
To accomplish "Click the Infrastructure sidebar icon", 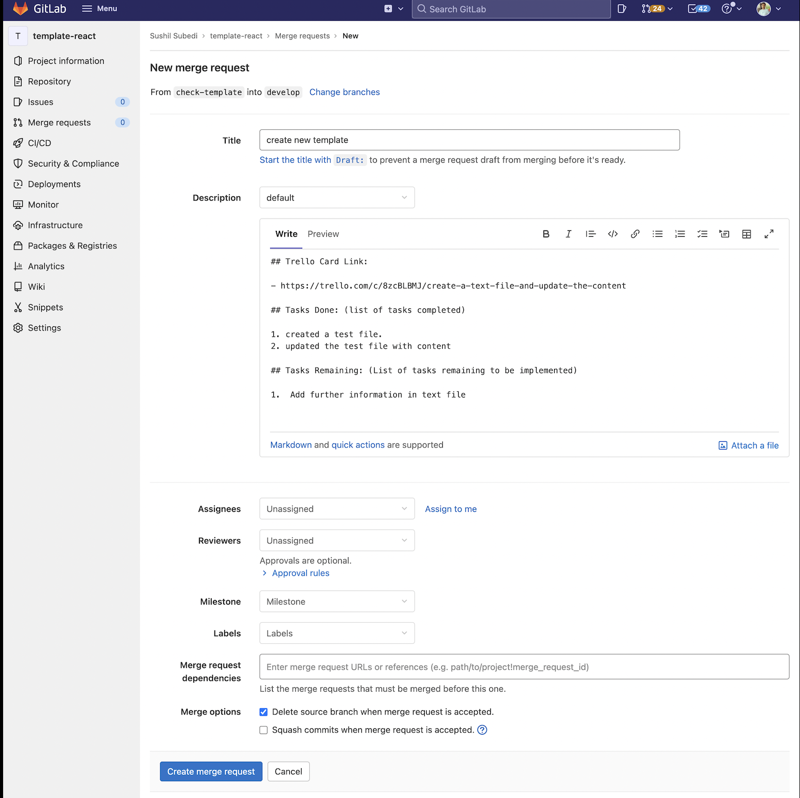I will pos(18,225).
